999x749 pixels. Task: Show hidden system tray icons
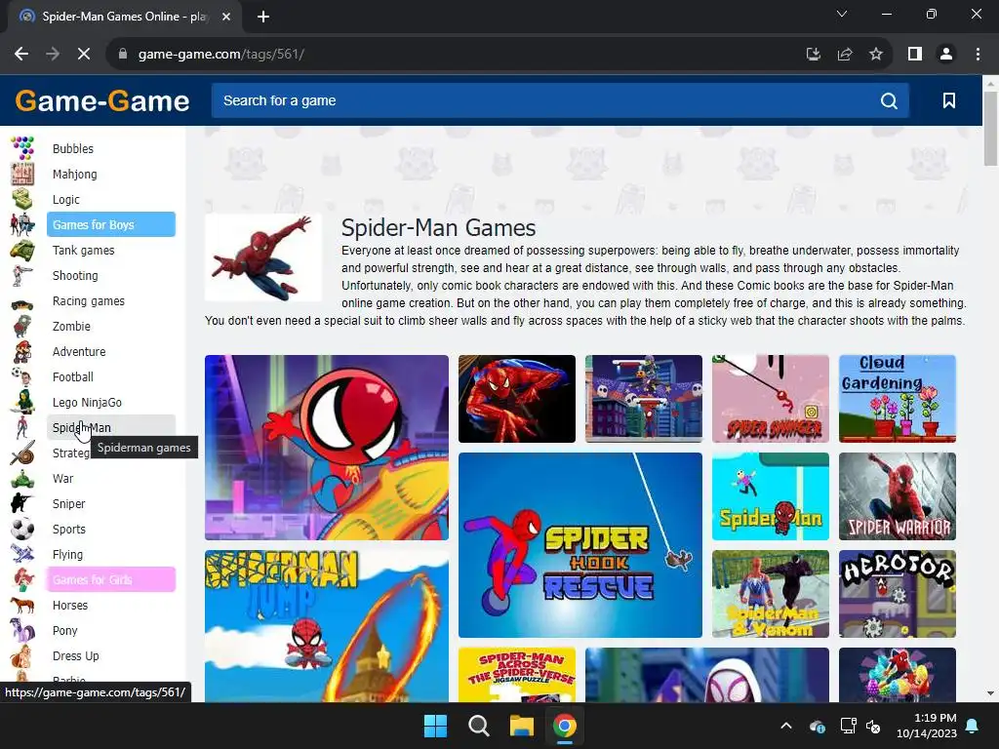click(786, 726)
